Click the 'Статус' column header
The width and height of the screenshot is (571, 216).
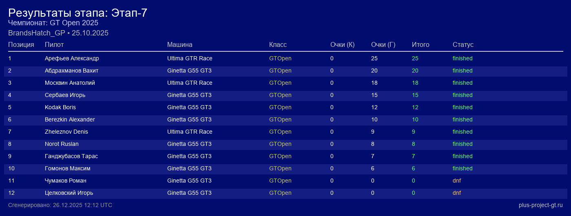click(x=463, y=44)
